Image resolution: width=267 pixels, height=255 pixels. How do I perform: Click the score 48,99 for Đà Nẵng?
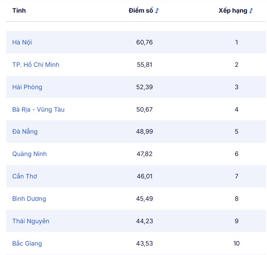coord(144,131)
